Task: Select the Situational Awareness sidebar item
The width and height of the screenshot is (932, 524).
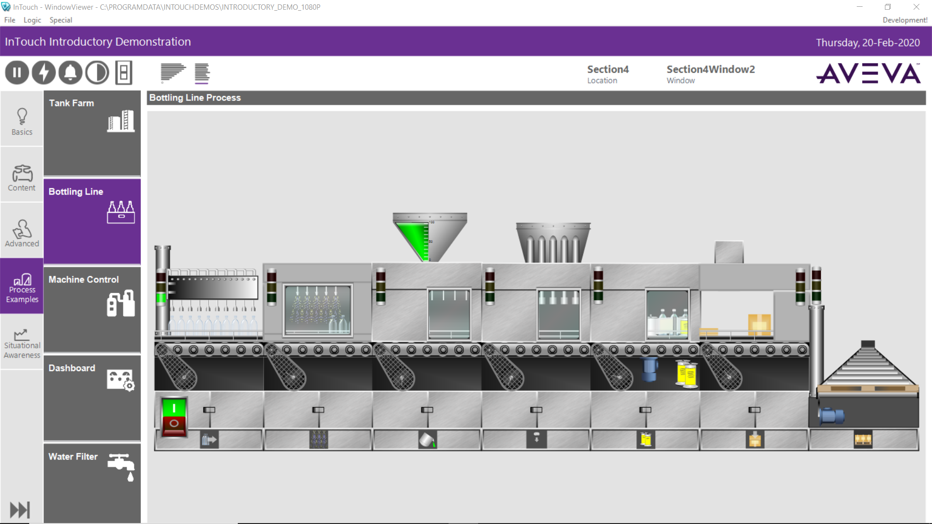Action: pos(22,343)
